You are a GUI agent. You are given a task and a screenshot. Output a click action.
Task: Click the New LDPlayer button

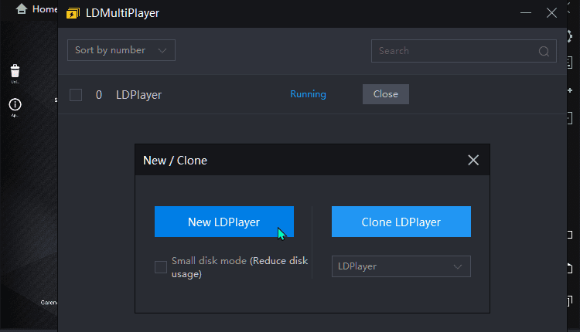click(x=224, y=222)
